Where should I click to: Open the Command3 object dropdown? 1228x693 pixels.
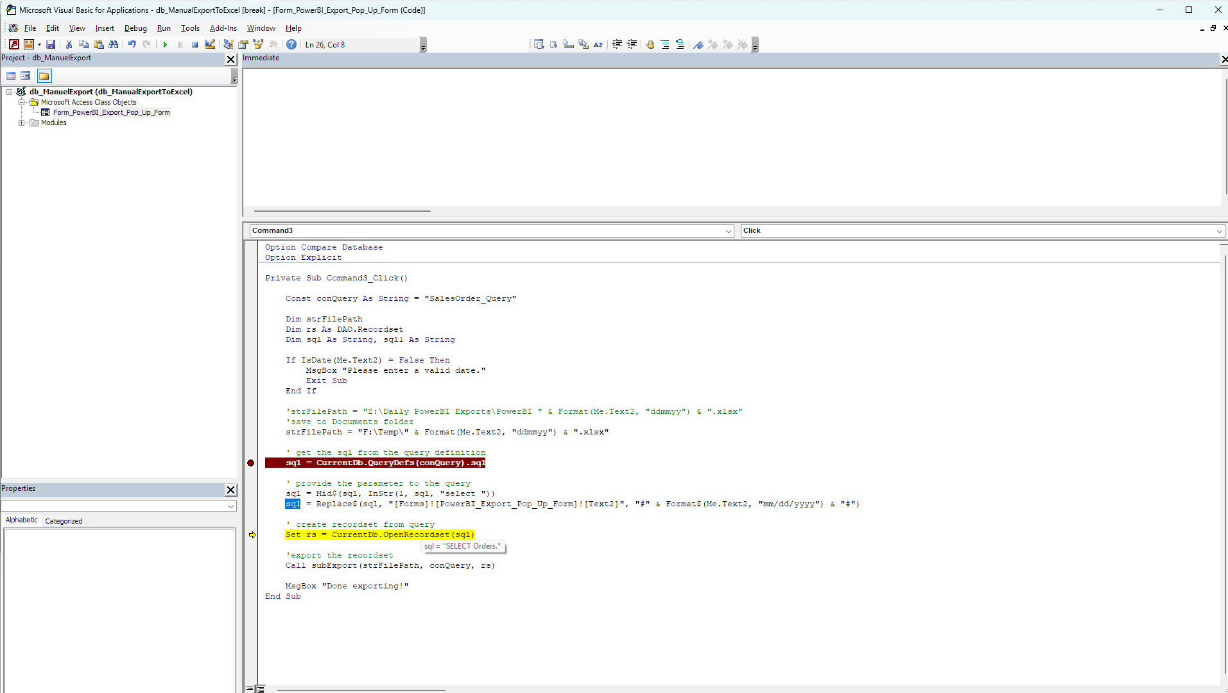coord(729,231)
